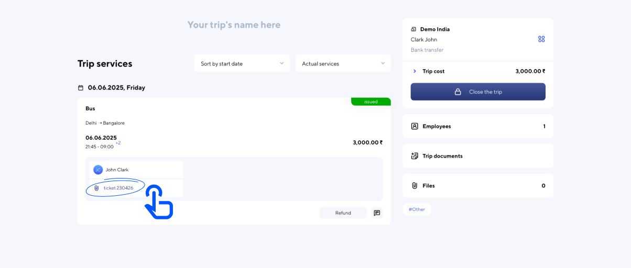This screenshot has width=631, height=268.
Task: Click the four-circle grid icon near Clark John
Action: [x=541, y=39]
